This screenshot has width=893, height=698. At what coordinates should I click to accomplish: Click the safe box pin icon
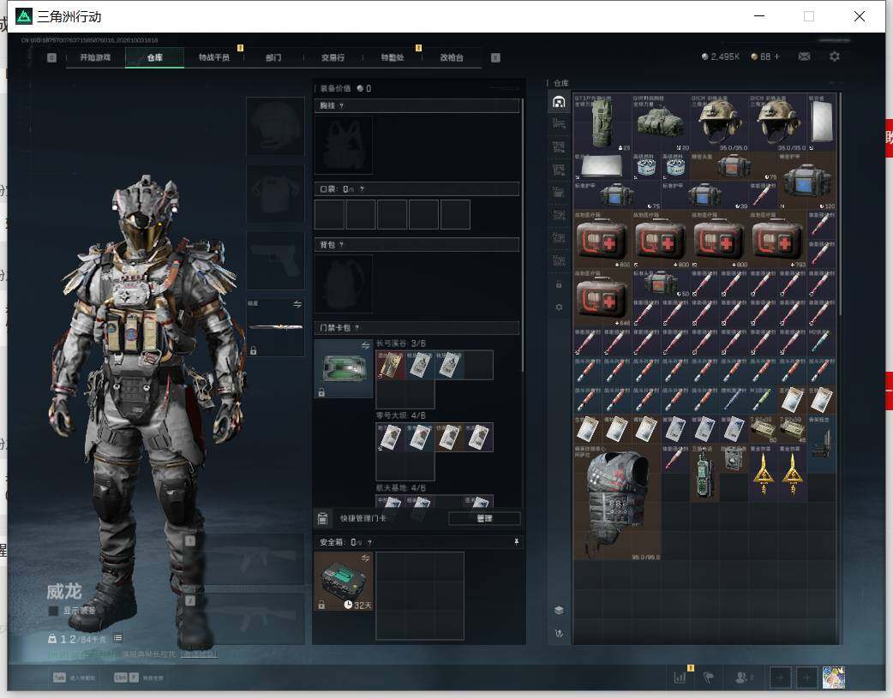[517, 542]
